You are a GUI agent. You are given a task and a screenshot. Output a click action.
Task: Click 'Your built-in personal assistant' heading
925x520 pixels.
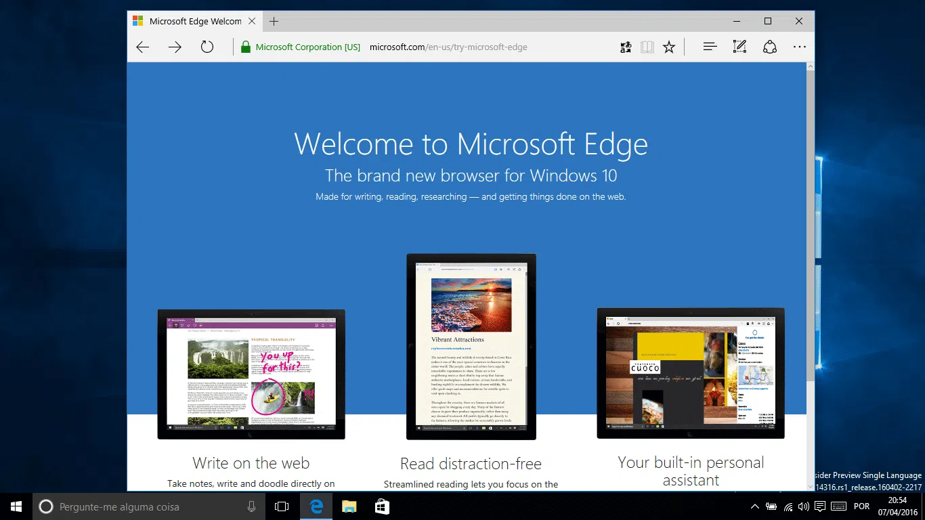coord(691,471)
